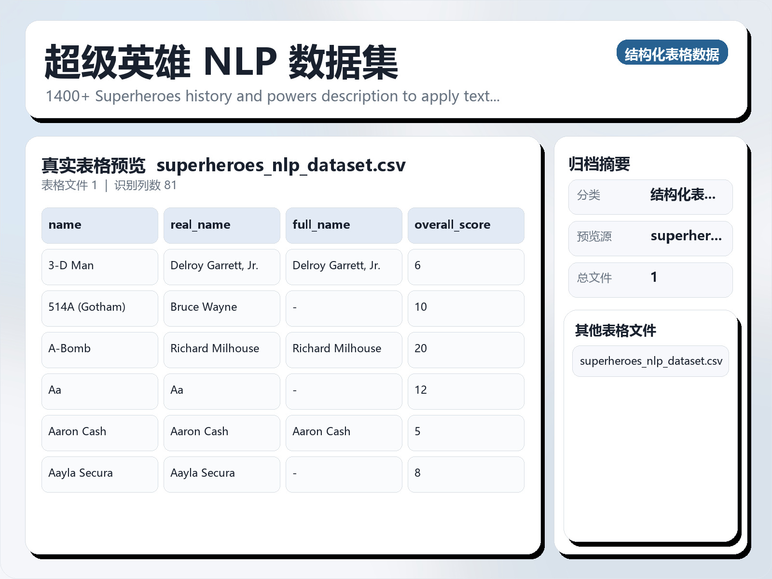
Task: Select the full_name column header
Action: pos(344,225)
